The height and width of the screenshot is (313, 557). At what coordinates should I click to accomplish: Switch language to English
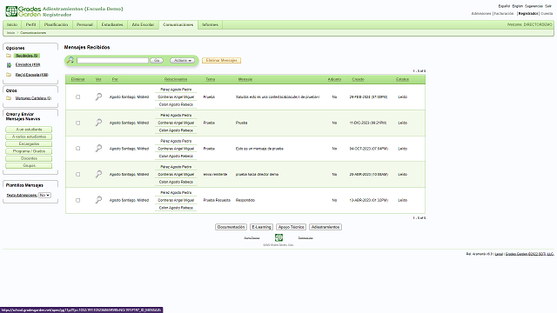coord(517,6)
